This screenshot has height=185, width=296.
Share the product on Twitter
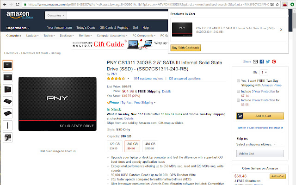(x=268, y=62)
